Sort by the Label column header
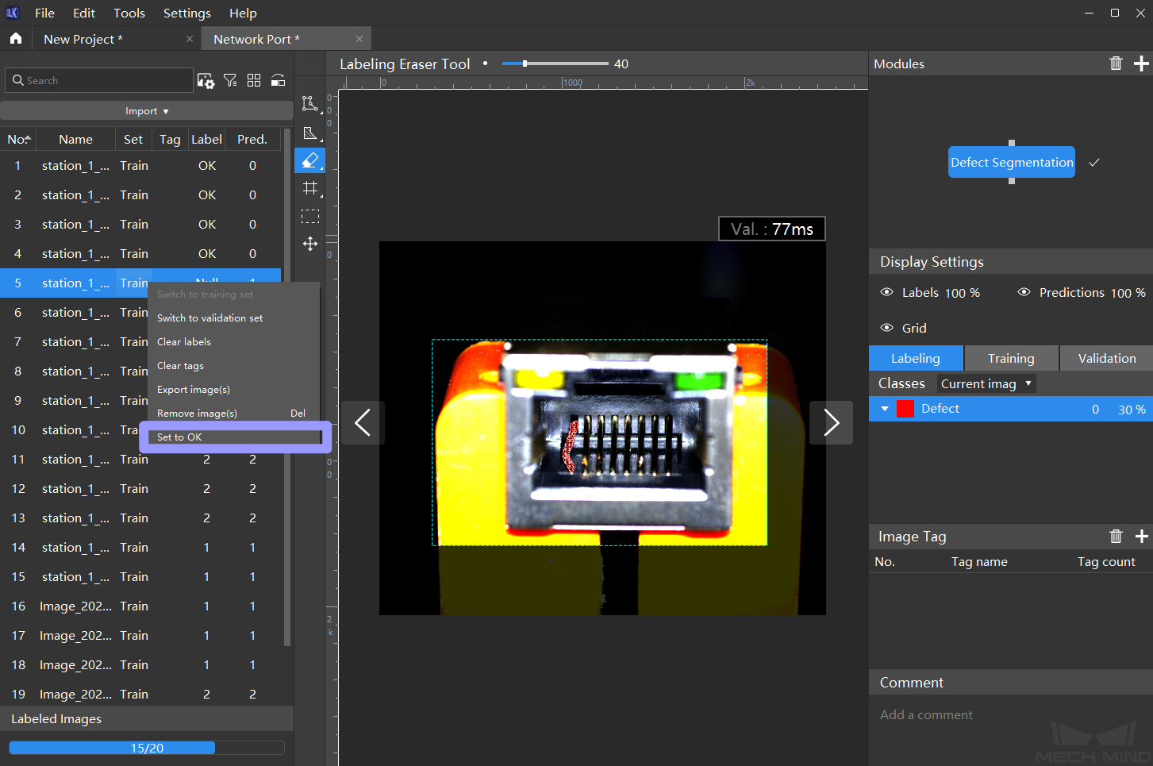The height and width of the screenshot is (766, 1153). click(206, 139)
